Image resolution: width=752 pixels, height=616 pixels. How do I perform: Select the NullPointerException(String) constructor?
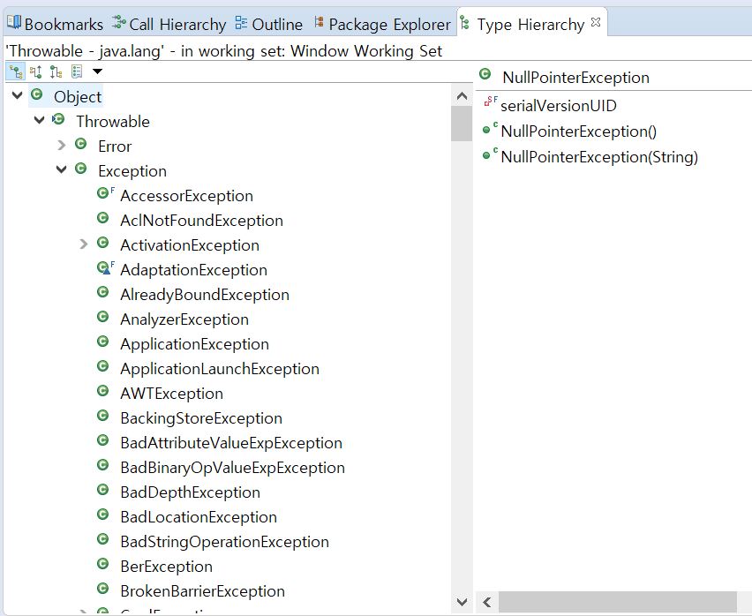coord(598,157)
